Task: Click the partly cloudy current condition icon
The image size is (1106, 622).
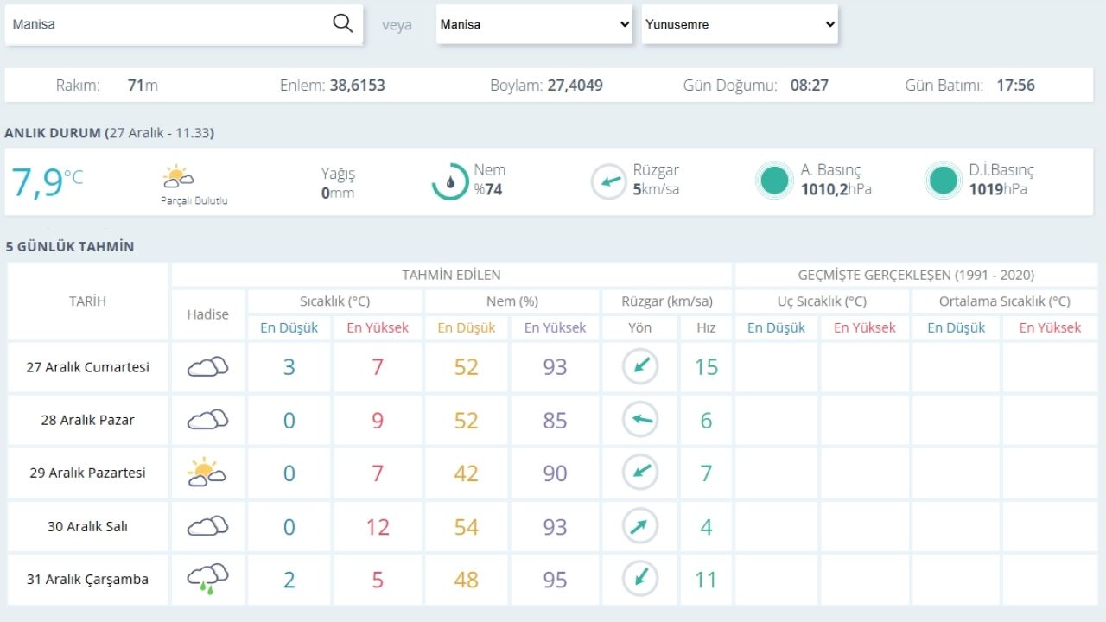Action: click(x=178, y=177)
